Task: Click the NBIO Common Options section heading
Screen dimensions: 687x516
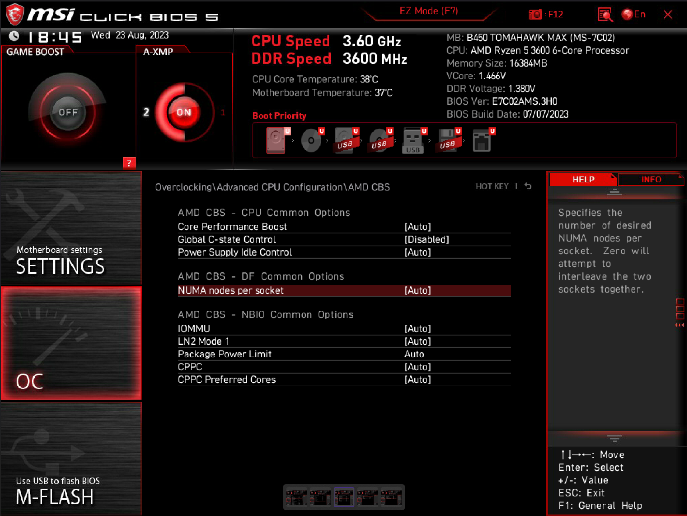Action: [266, 314]
